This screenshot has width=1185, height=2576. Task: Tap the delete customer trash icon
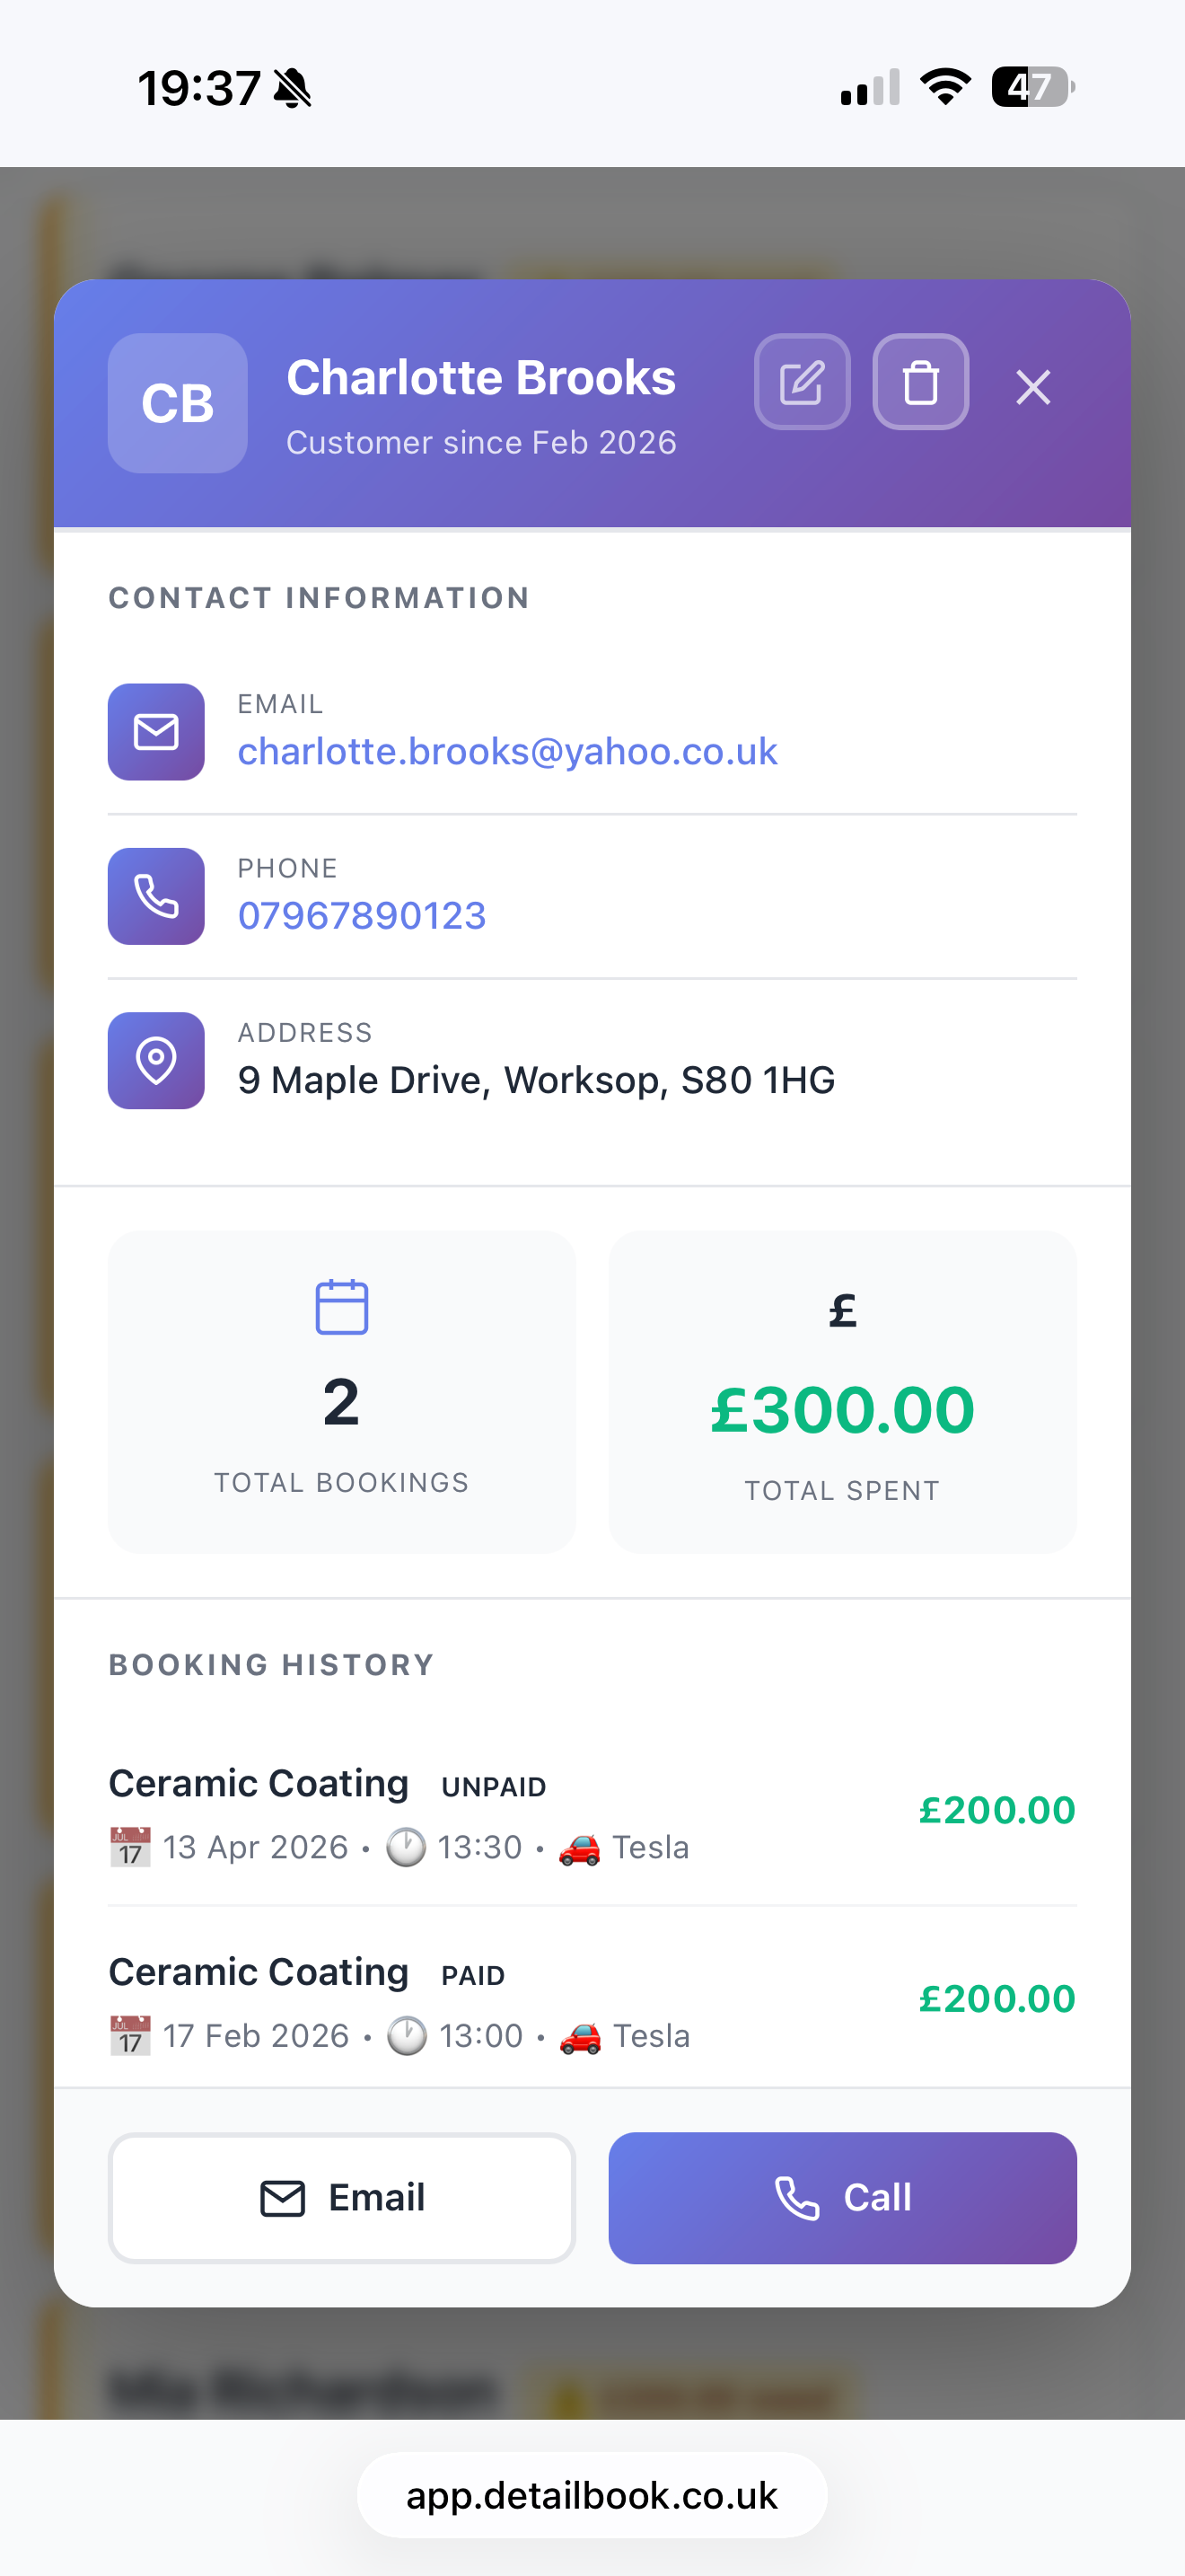(920, 382)
